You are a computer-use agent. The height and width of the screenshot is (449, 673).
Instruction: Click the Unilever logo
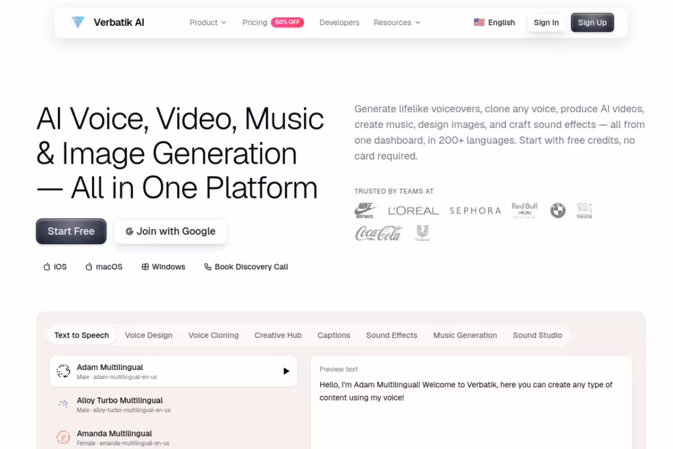pos(422,233)
